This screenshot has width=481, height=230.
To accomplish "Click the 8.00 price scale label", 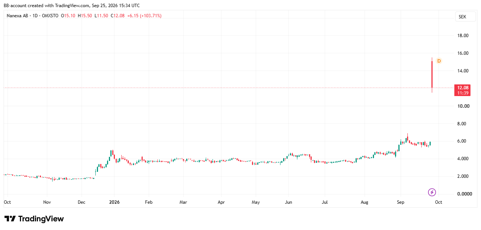I will tap(463, 124).
